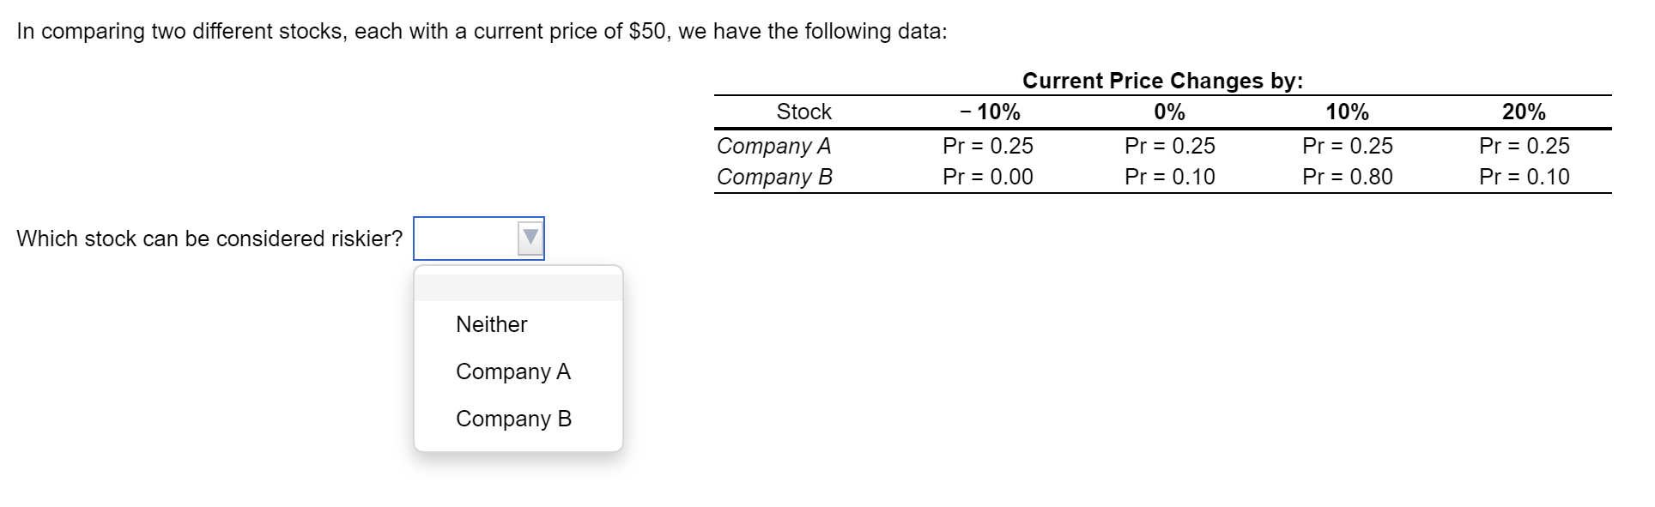Click Company B's probability under 0% column
This screenshot has height=507, width=1655.
1170,177
